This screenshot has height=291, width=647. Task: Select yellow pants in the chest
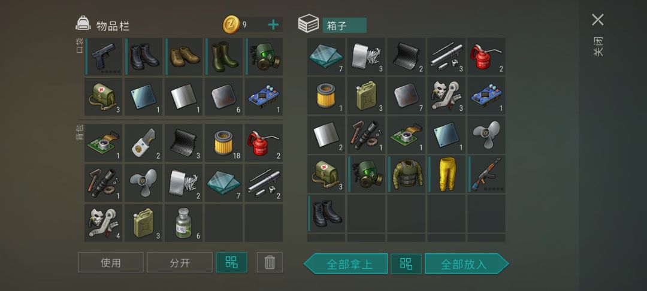pos(446,174)
